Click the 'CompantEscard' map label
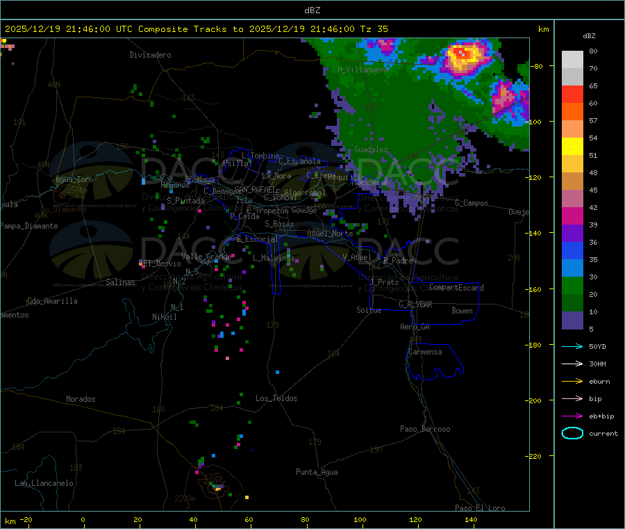 pyautogui.click(x=456, y=288)
